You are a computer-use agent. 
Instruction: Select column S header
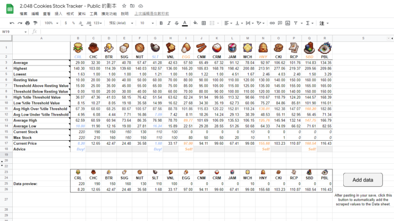[x=363, y=38]
